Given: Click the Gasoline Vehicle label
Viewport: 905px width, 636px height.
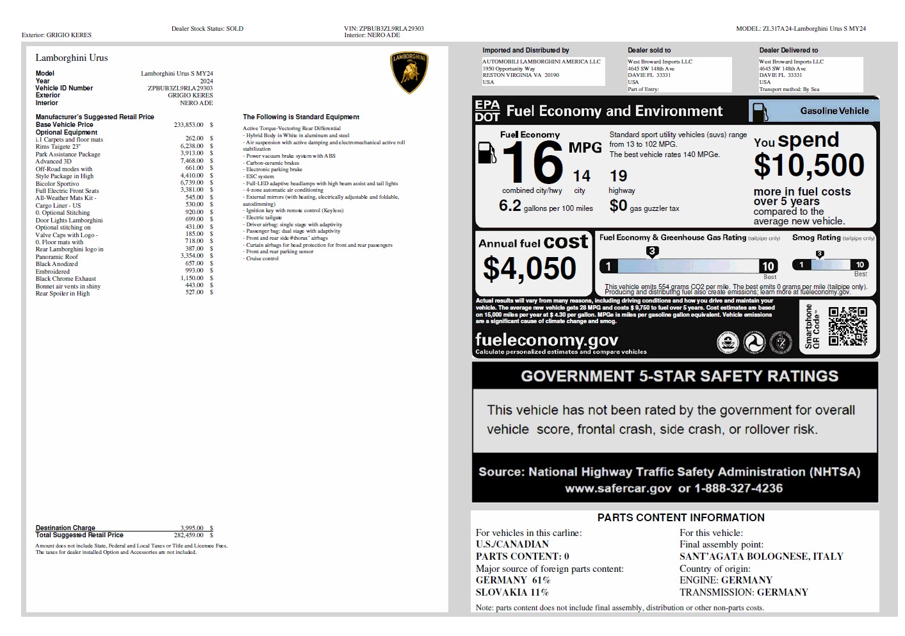Looking at the screenshot, I should coord(835,111).
